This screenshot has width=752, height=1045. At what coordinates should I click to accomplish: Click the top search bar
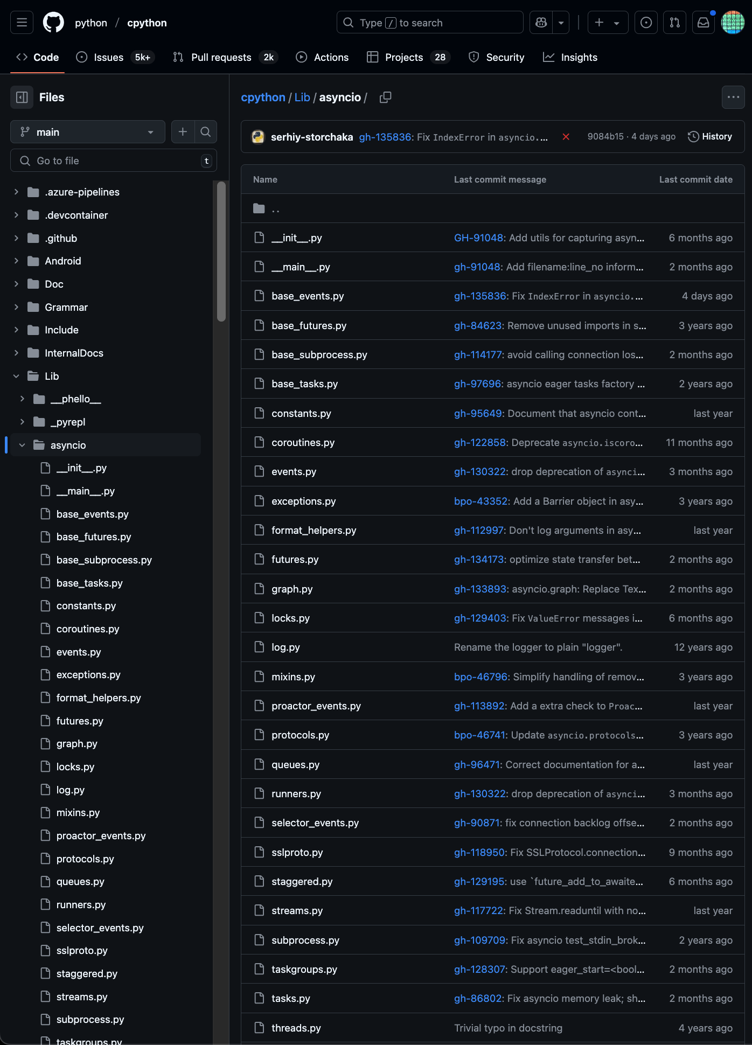(430, 23)
